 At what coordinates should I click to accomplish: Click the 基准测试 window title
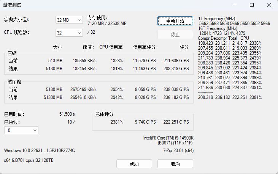[x=13, y=5]
